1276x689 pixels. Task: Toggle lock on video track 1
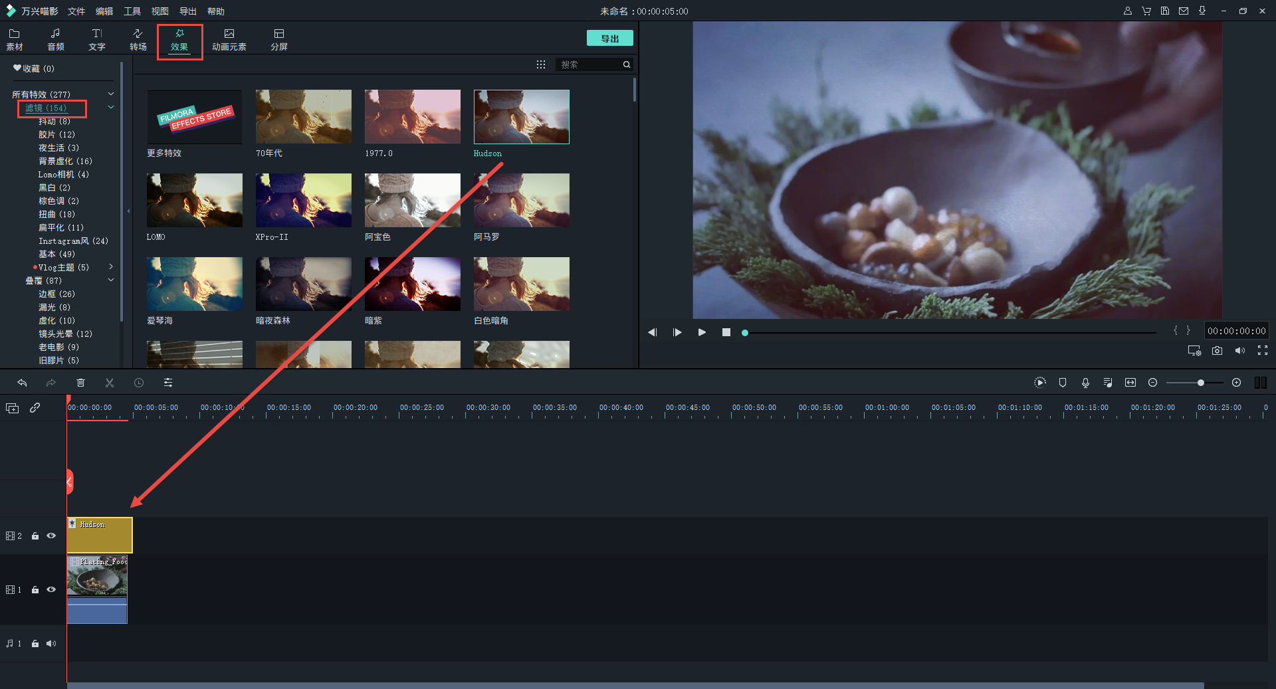click(x=35, y=590)
